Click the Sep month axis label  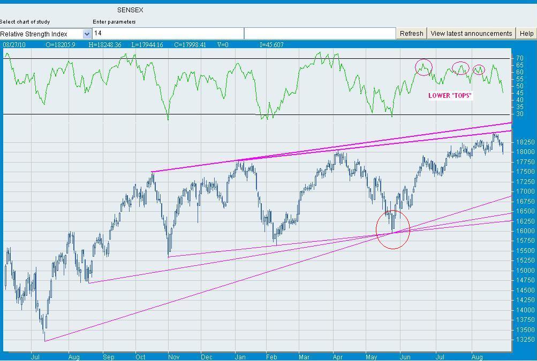point(109,357)
